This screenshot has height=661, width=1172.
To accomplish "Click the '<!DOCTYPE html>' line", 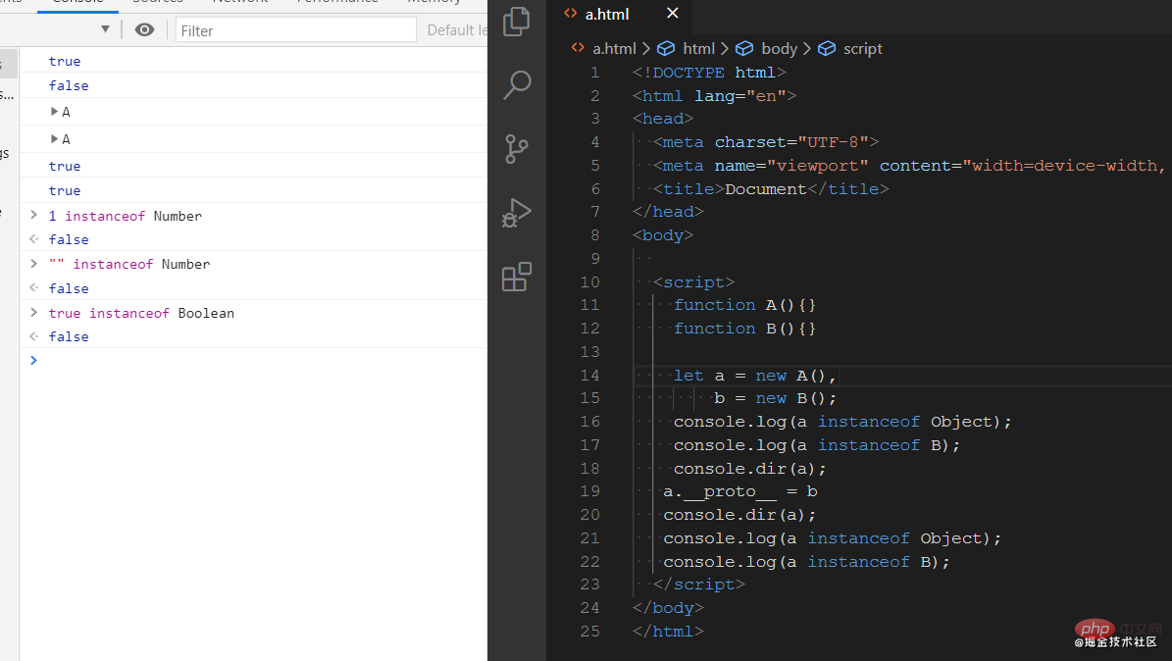I will [708, 73].
